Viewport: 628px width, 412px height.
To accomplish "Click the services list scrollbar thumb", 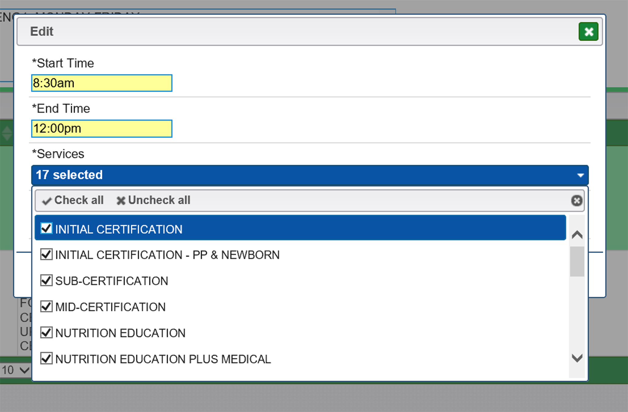I will tap(577, 261).
